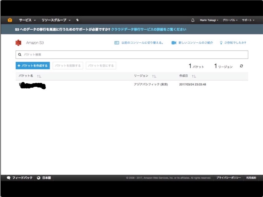This screenshot has width=263, height=197.
Task: Open the サポート dropdown menu
Action: tap(248, 20)
